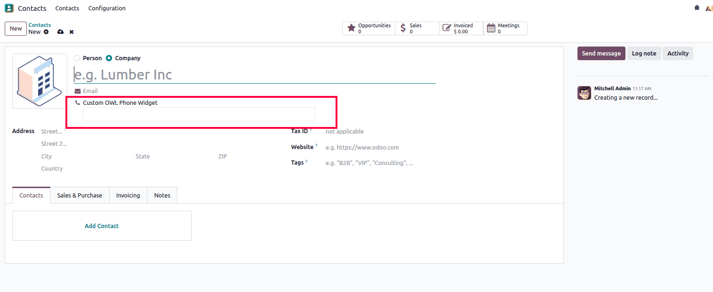Click the Mitchell Admin name in chatter
Viewport: 713px width, 292px height.
[612, 88]
